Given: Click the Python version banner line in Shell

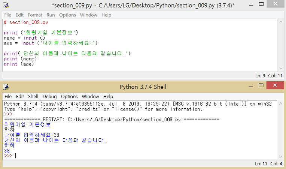Looking at the screenshot, I should 138,104.
